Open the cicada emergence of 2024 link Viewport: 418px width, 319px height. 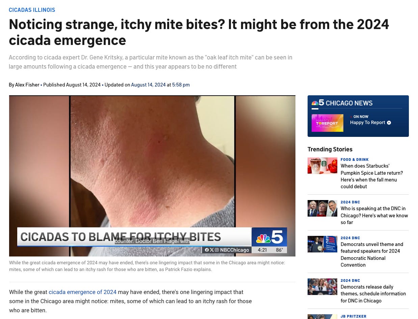[x=82, y=292]
